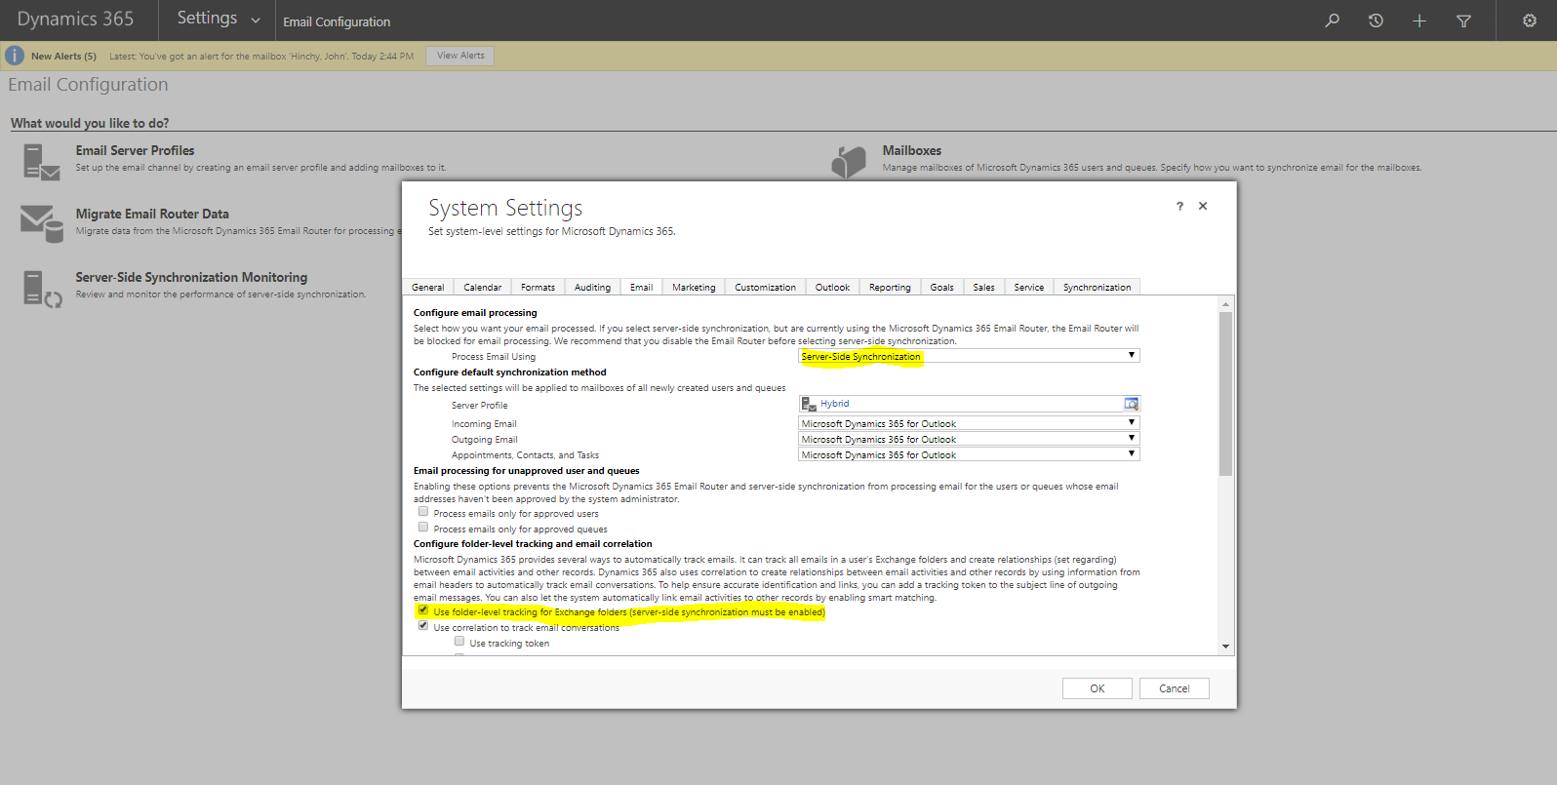Open the Outlook tab
The width and height of the screenshot is (1557, 785).
[x=832, y=287]
